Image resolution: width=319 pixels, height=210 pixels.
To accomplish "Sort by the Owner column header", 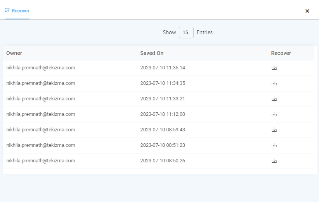I will point(14,53).
